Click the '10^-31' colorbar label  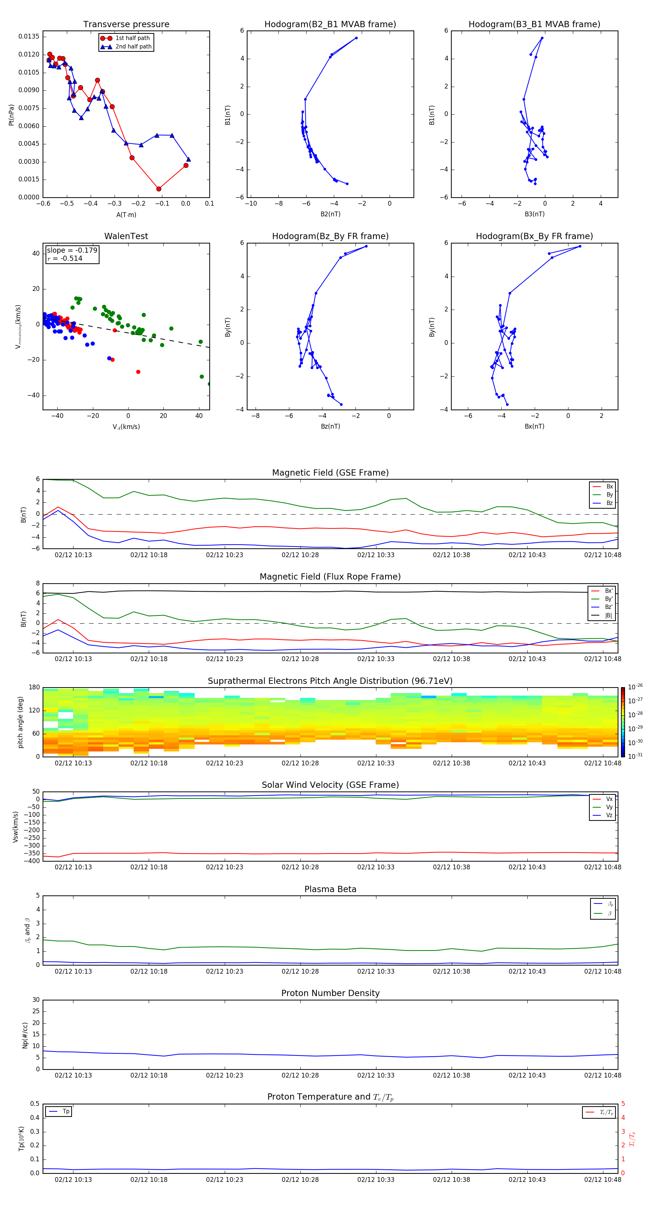pos(635,756)
